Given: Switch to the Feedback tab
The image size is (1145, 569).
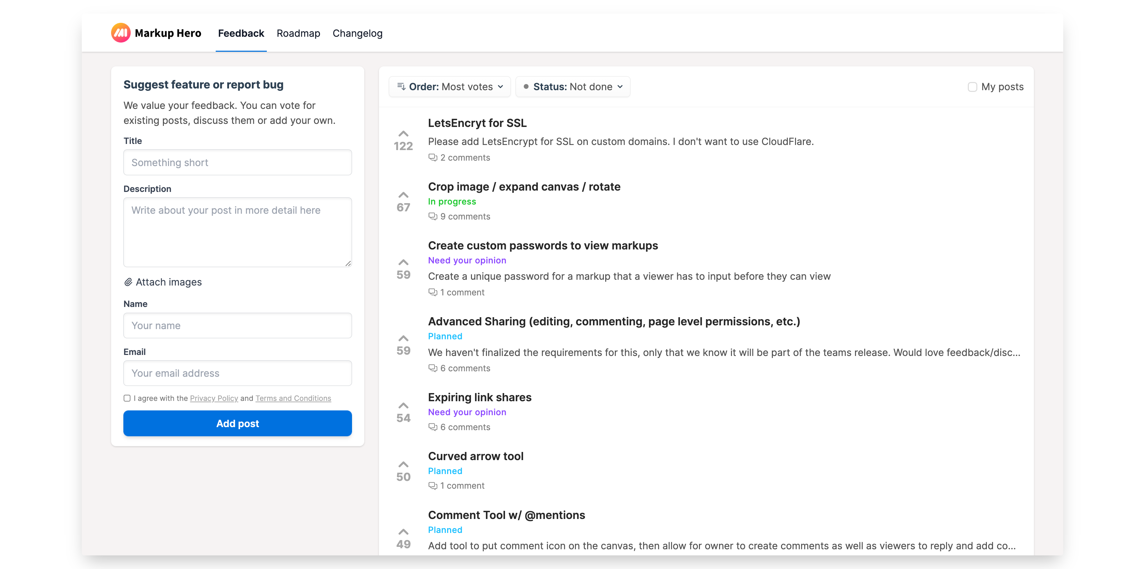Looking at the screenshot, I should tap(241, 33).
